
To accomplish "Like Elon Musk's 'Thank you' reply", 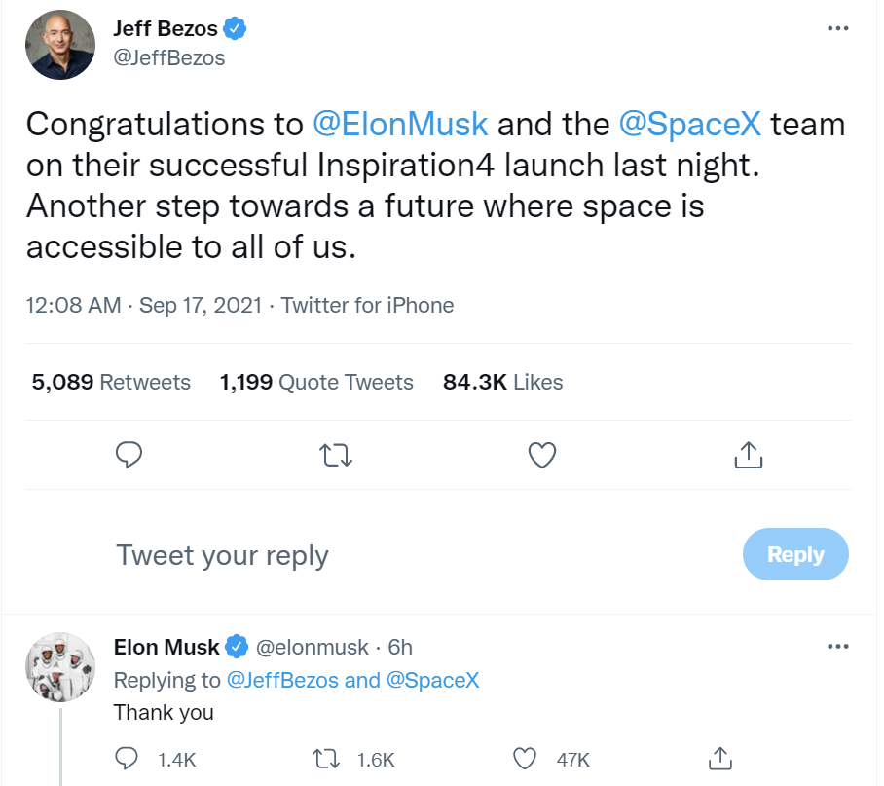I will (525, 758).
